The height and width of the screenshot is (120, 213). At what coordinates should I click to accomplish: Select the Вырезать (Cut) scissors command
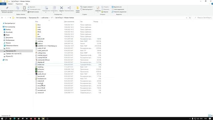(x=32, y=7)
